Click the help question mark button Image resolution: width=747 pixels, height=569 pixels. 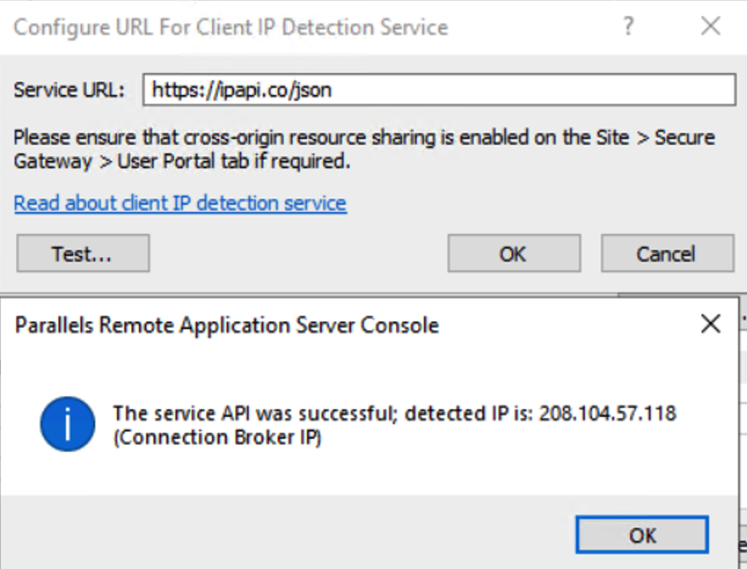point(628,27)
